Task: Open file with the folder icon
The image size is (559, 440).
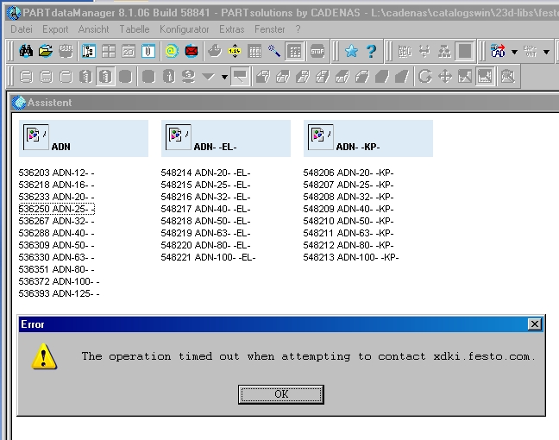Action: tap(46, 52)
